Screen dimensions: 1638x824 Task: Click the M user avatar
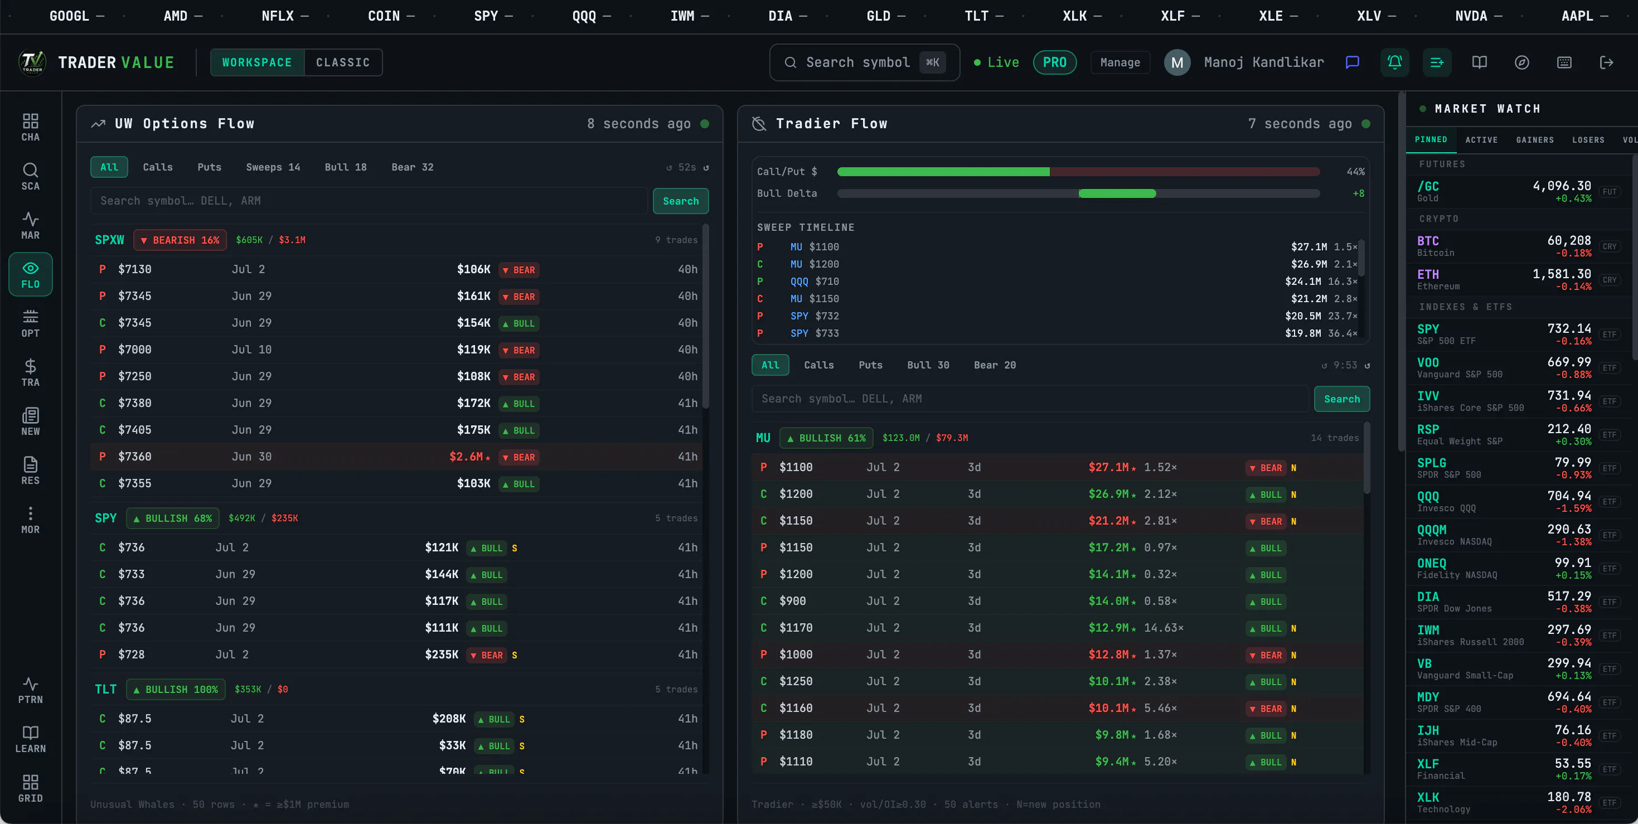[x=1177, y=62]
